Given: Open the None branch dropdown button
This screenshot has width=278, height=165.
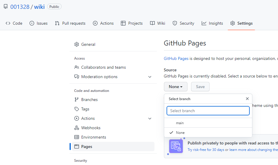Looking at the screenshot, I should click(x=175, y=87).
